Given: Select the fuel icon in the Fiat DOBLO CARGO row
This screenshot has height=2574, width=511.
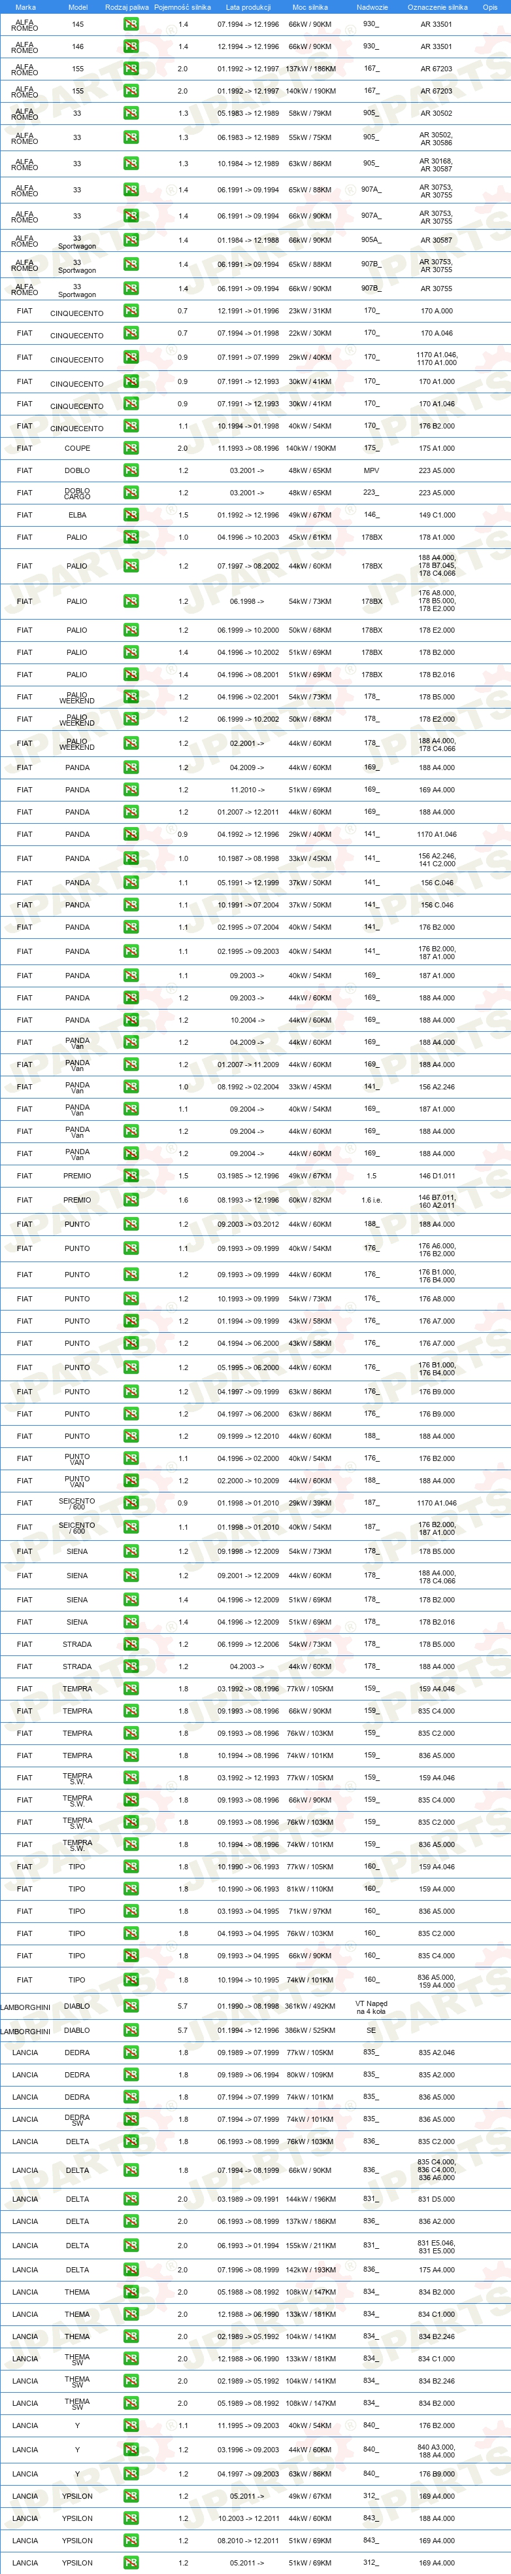Looking at the screenshot, I should click(131, 493).
